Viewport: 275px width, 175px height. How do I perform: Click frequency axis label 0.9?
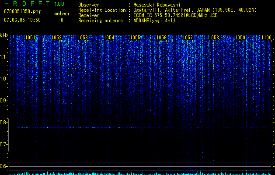click(3, 101)
